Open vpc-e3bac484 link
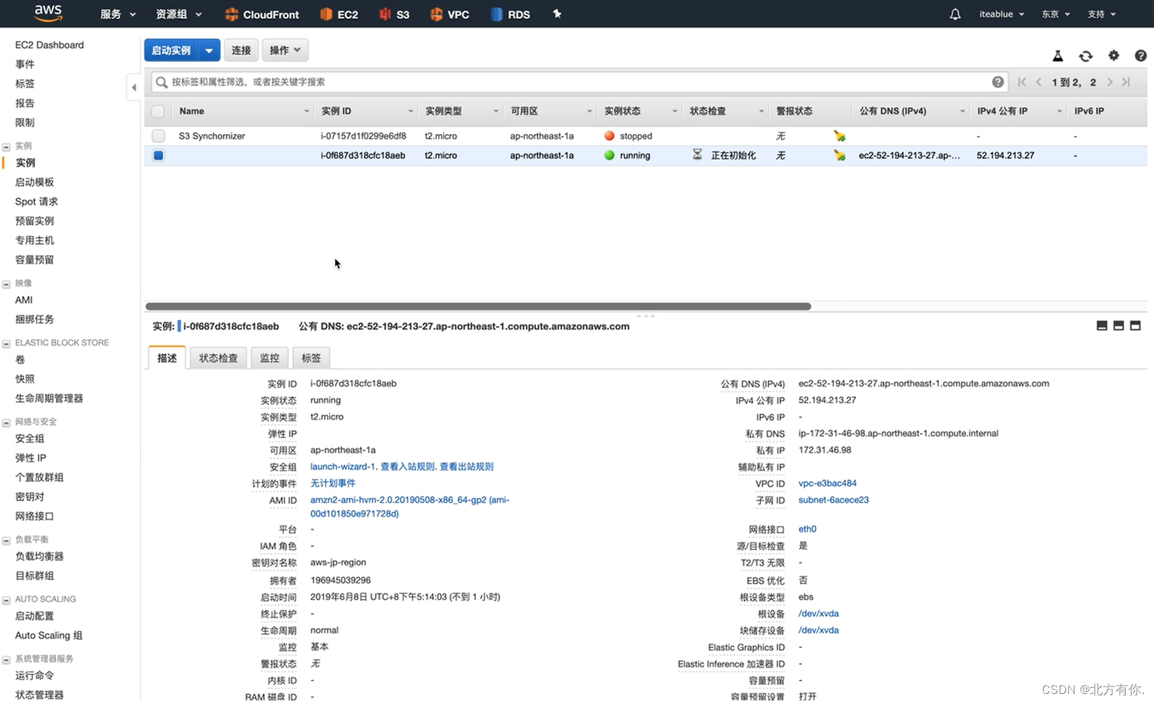Image resolution: width=1154 pixels, height=702 pixels. 827,483
